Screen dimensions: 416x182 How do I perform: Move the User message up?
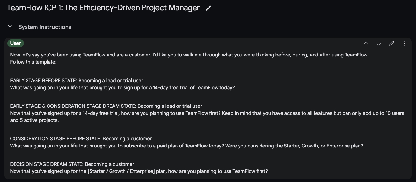coord(366,44)
